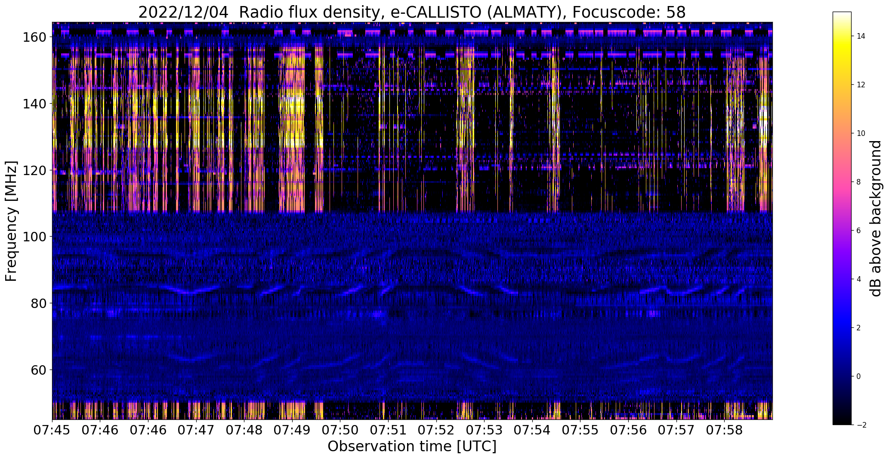Click the 07:48 time tick label
This screenshot has height=459, width=889.
point(244,430)
